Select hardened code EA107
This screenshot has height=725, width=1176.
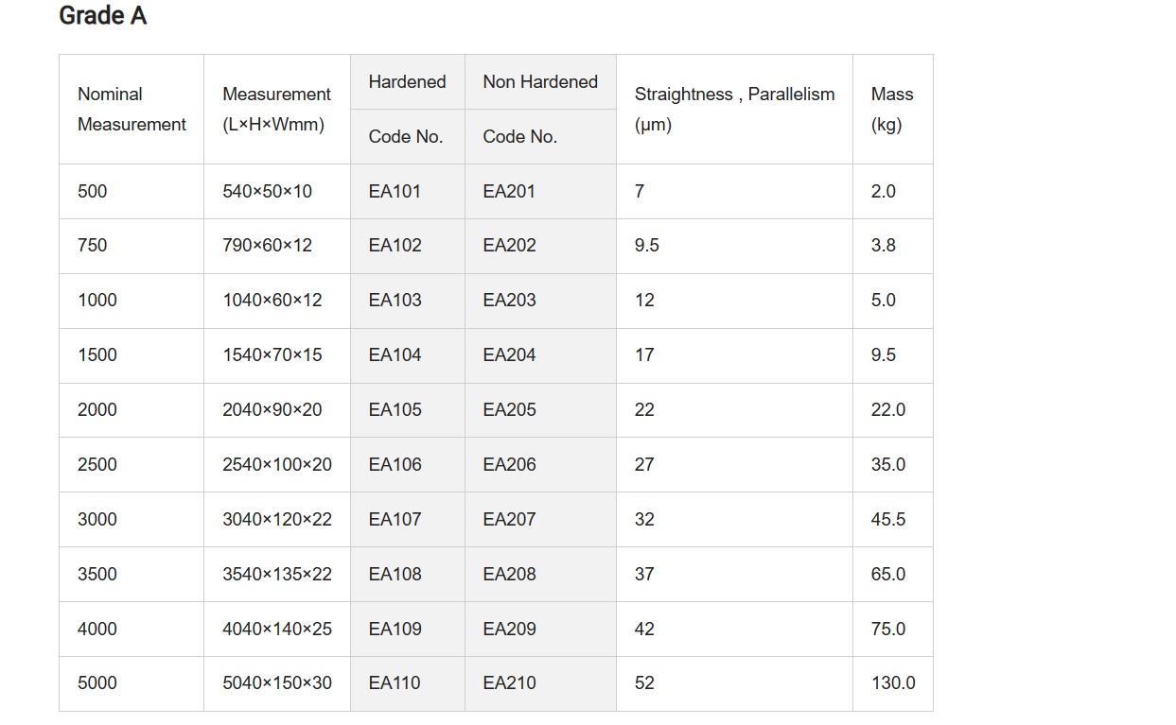click(395, 520)
